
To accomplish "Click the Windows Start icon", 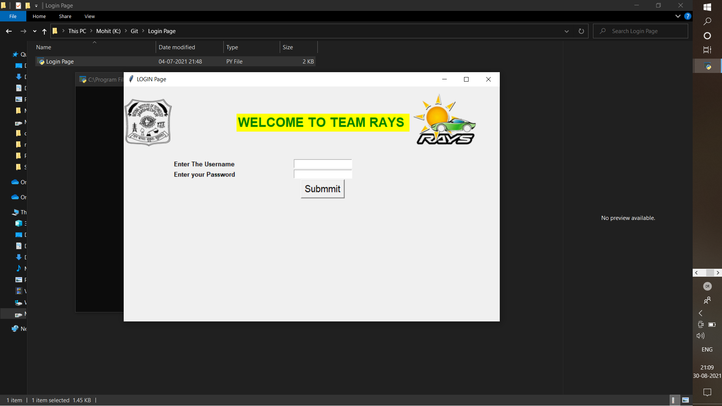I will pyautogui.click(x=707, y=7).
